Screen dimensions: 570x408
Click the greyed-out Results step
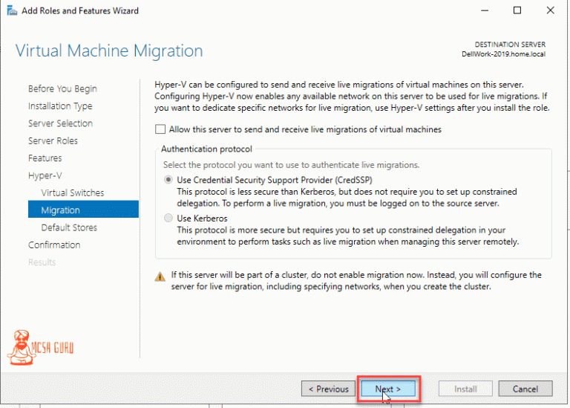42,262
